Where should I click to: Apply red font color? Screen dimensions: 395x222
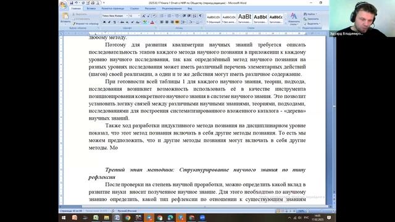(152, 22)
